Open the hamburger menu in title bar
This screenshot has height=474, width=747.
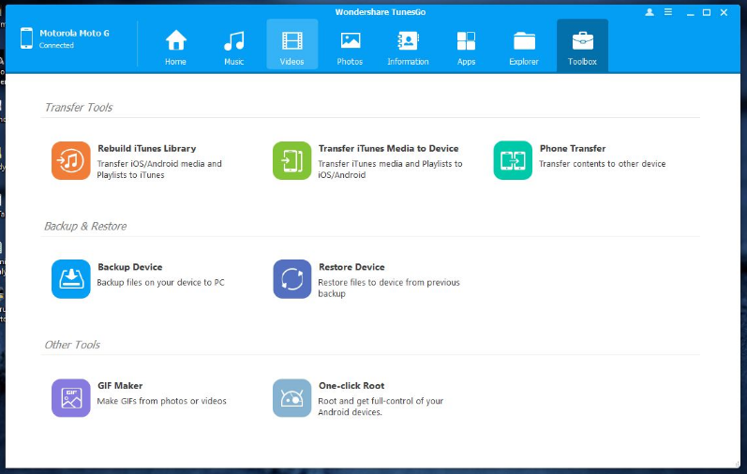[x=670, y=12]
